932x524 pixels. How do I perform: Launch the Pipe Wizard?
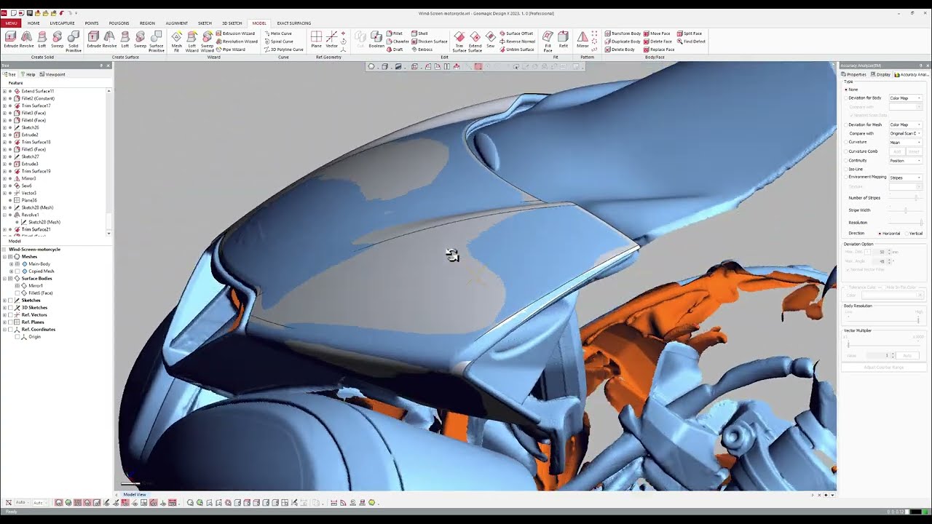point(232,49)
